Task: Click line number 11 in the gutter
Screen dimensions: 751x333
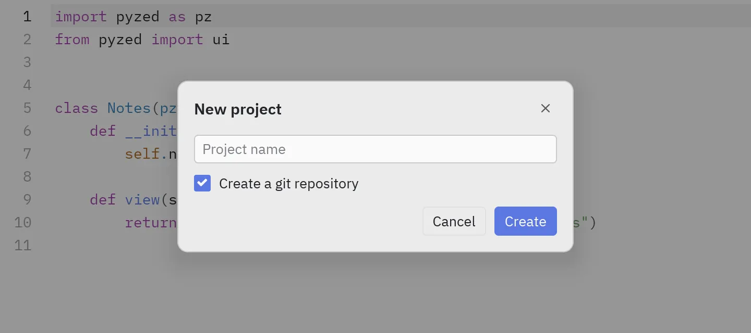Action: coord(23,245)
